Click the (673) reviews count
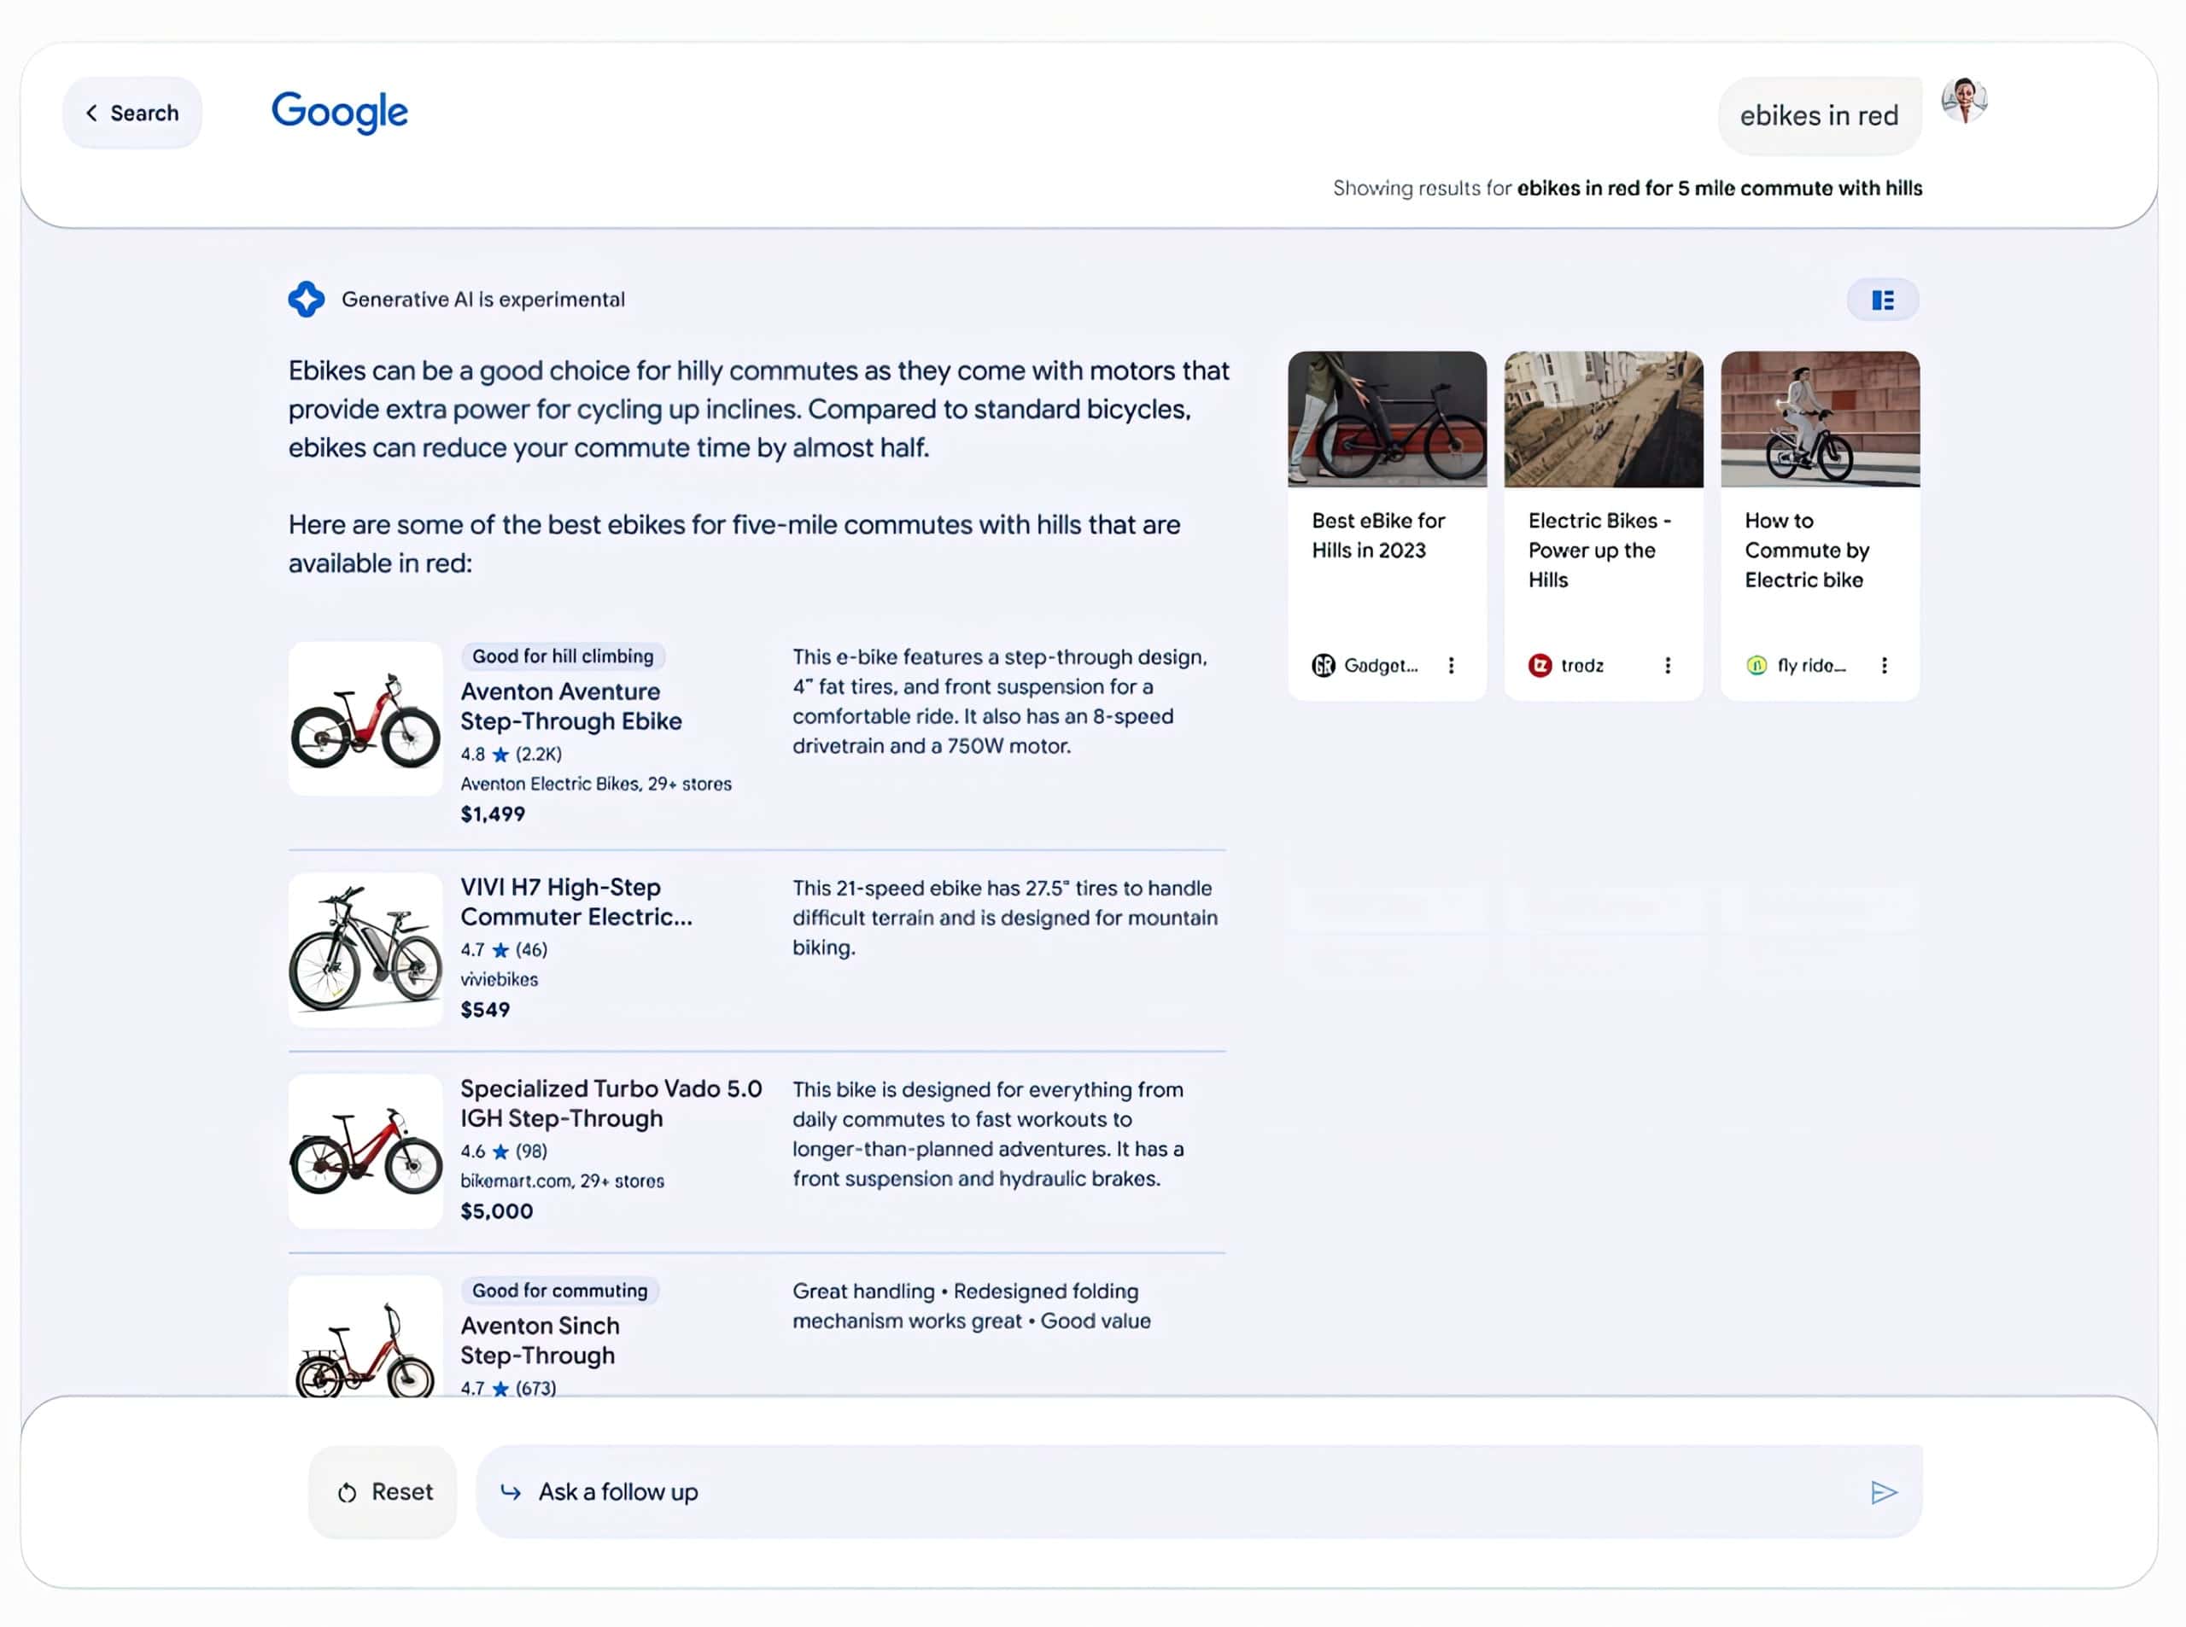This screenshot has height=1627, width=2186. click(536, 1388)
